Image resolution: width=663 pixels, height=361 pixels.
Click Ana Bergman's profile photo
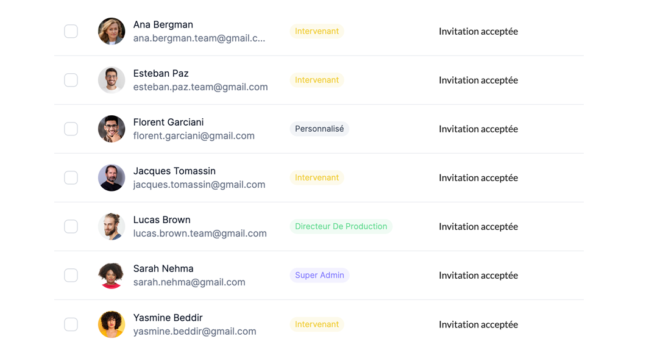click(112, 31)
